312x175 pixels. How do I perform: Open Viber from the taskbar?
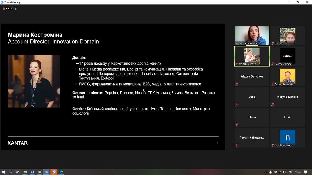tap(54, 172)
